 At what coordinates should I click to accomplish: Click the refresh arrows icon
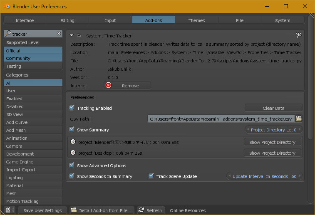point(141,210)
